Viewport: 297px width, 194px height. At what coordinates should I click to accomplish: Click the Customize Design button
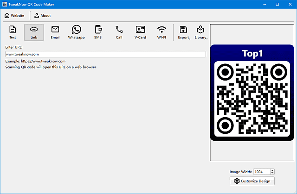click(x=252, y=181)
